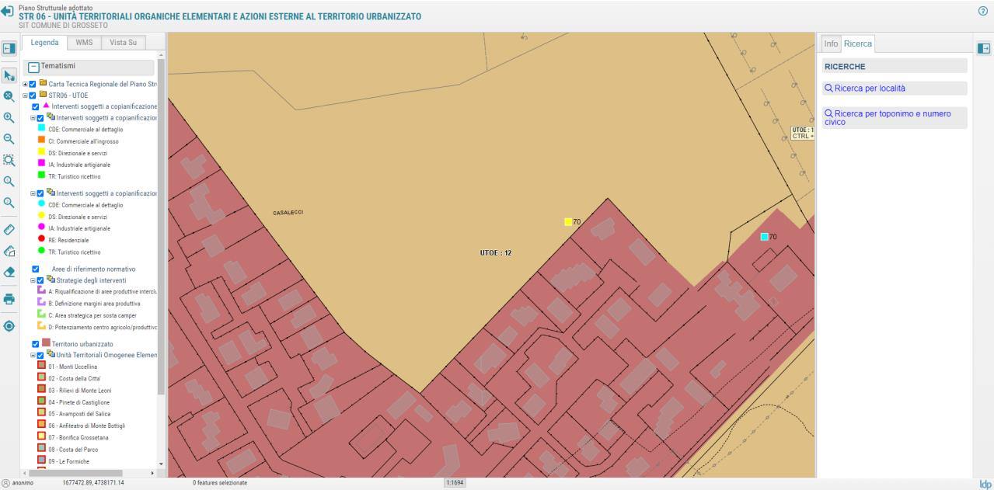Open the Info tab in right panel
The width and height of the screenshot is (994, 490).
[x=831, y=44]
